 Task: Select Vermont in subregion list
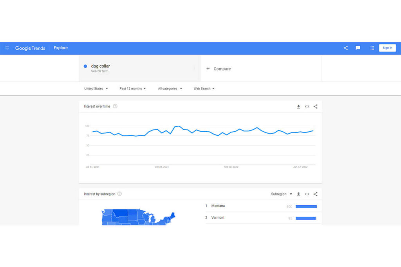coord(218,217)
